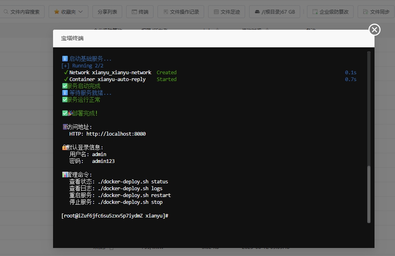Click the 'Created' status text
This screenshot has width=395, height=256.
click(x=166, y=72)
